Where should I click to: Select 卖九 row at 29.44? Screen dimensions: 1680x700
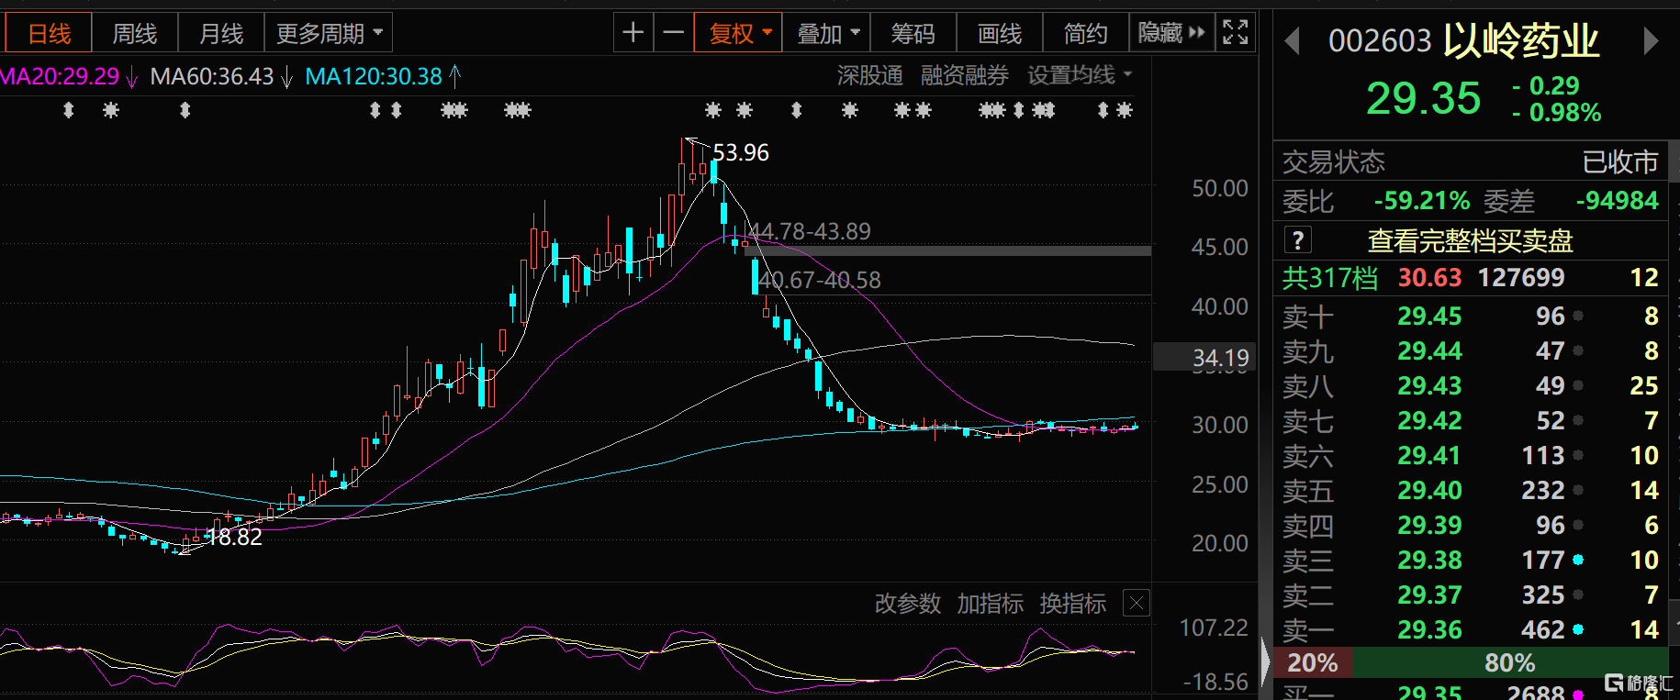click(1470, 350)
